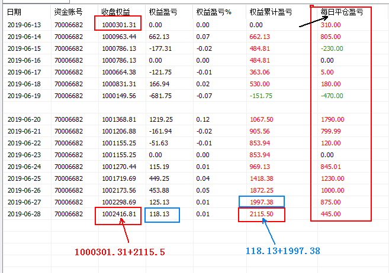Click closing equity value 1000963.44
Image resolution: width=389 pixels, height=273 pixels.
[x=119, y=37]
